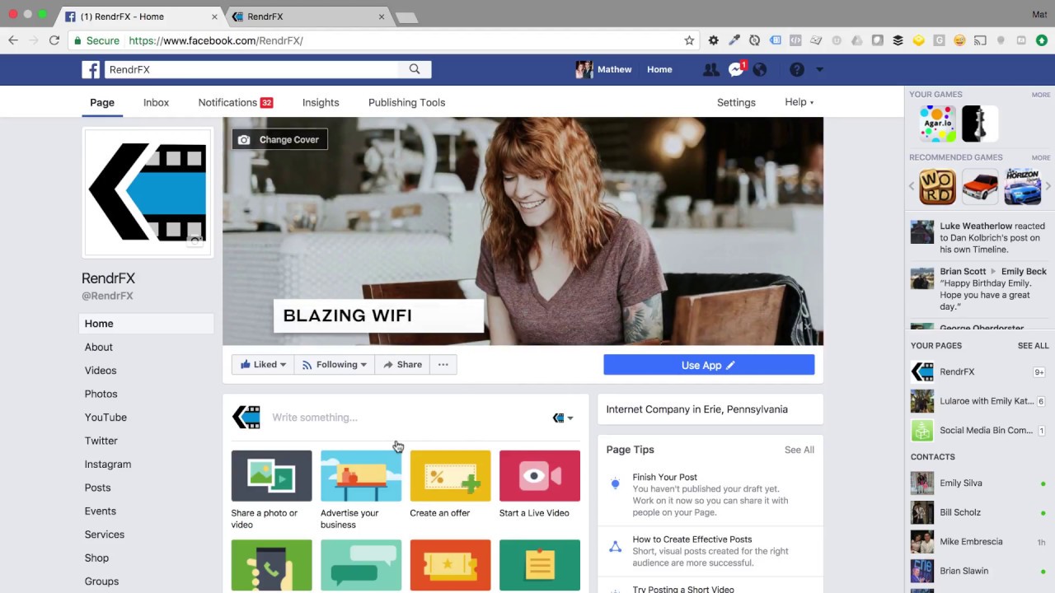Click the green phone call tile
This screenshot has height=593, width=1055.
(x=271, y=565)
